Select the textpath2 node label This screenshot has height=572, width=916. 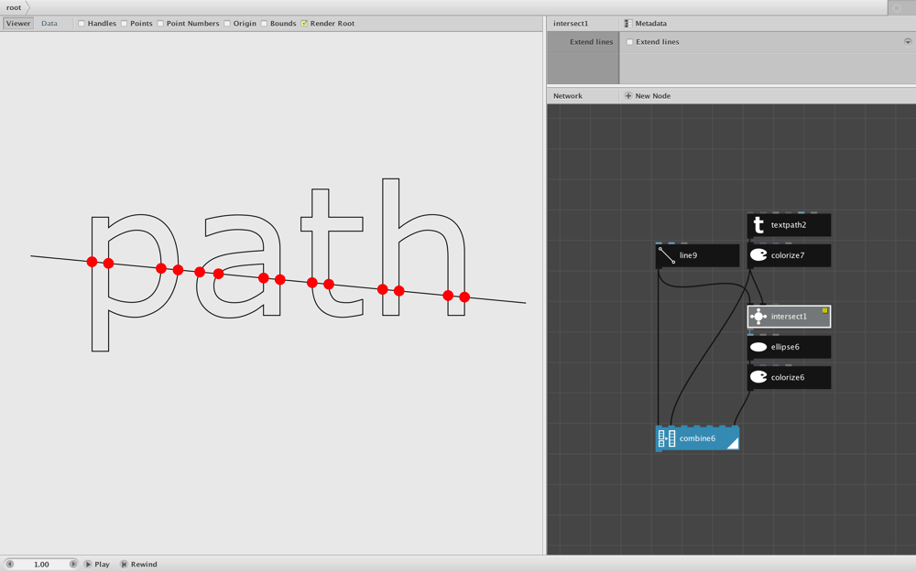788,225
